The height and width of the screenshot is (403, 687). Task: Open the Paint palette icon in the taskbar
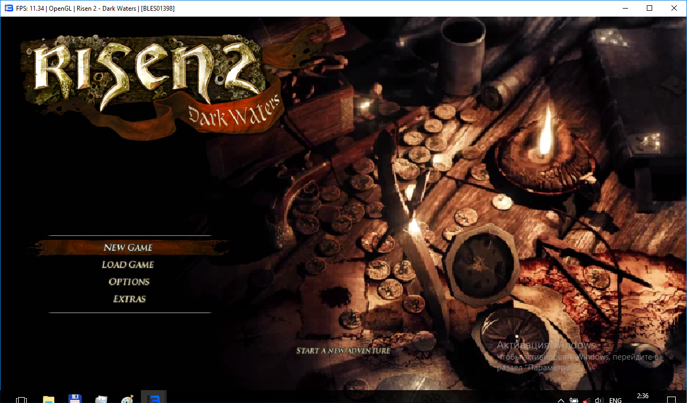(127, 399)
